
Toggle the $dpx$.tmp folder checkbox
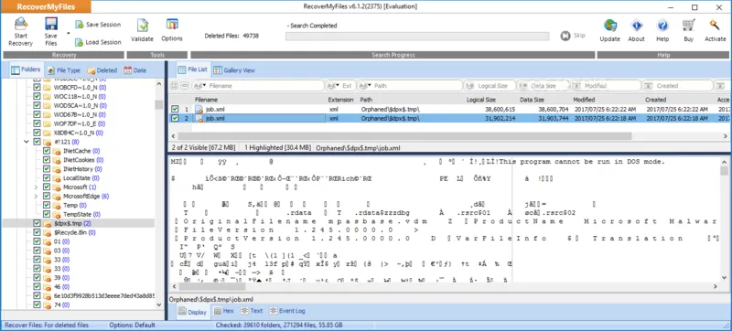click(37, 223)
